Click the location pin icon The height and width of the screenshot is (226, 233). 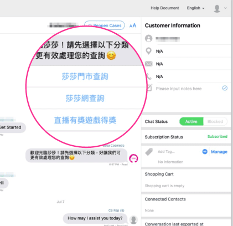coord(149,51)
